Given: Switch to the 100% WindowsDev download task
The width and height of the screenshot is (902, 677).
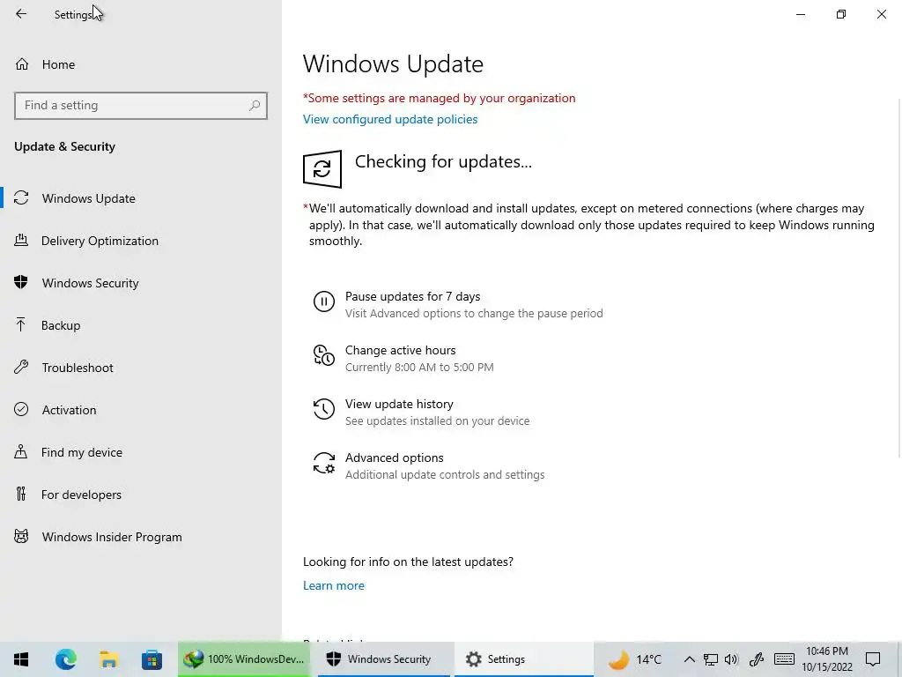Looking at the screenshot, I should tap(244, 659).
